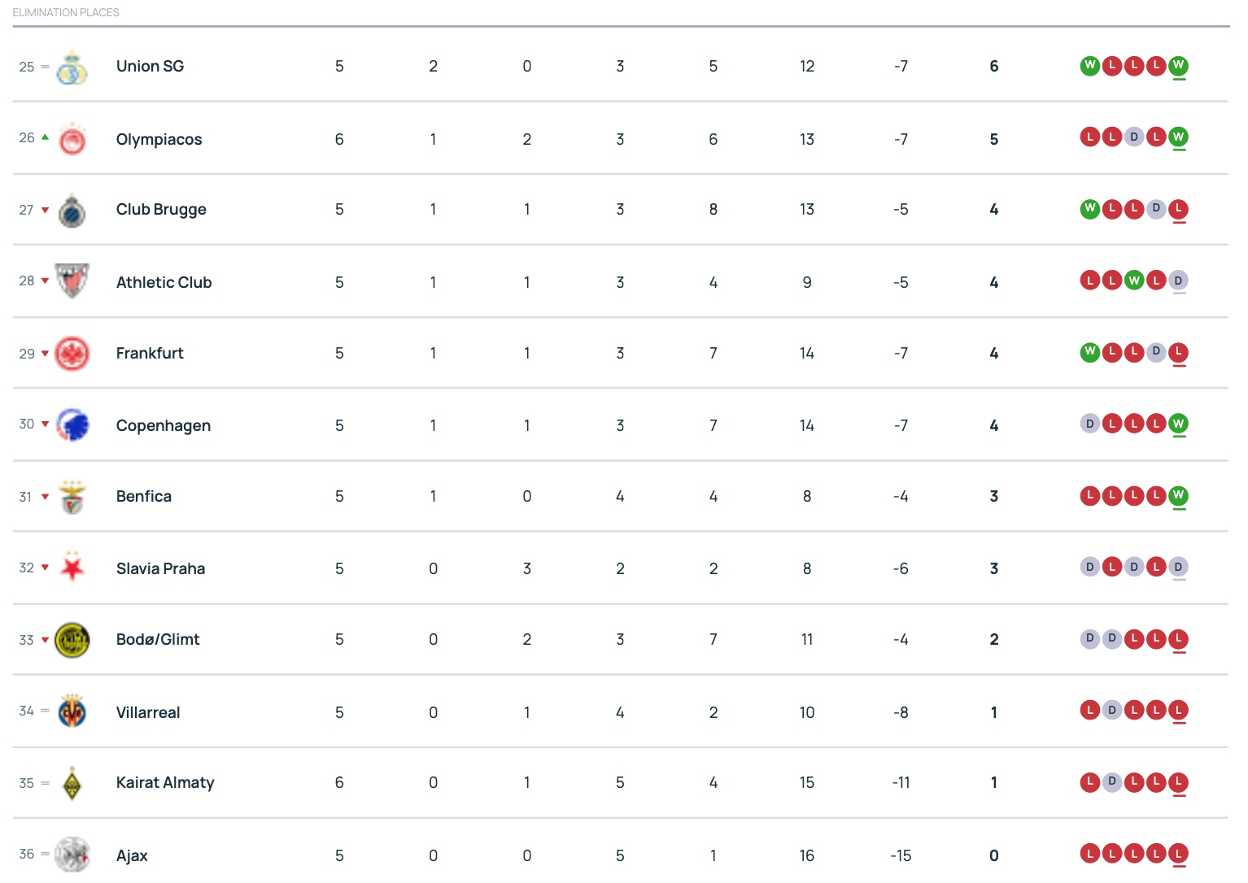This screenshot has width=1248, height=883.
Task: Open the Slavia Praha team link
Action: pos(160,568)
